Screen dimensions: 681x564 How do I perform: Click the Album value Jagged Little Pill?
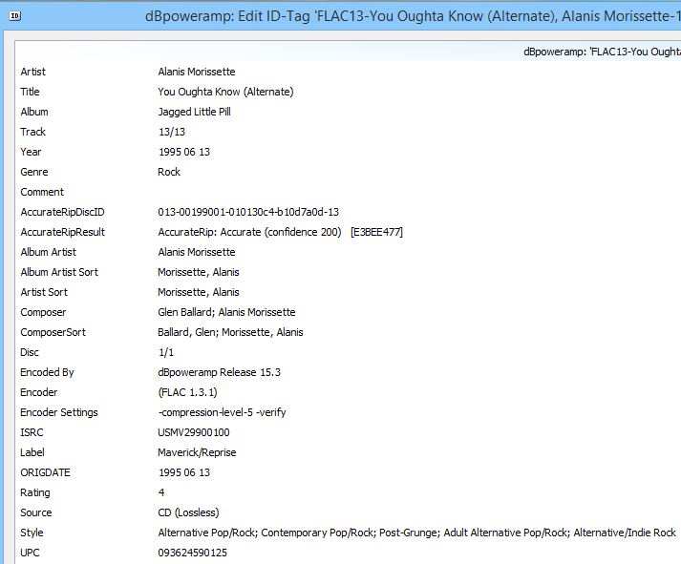pyautogui.click(x=194, y=112)
